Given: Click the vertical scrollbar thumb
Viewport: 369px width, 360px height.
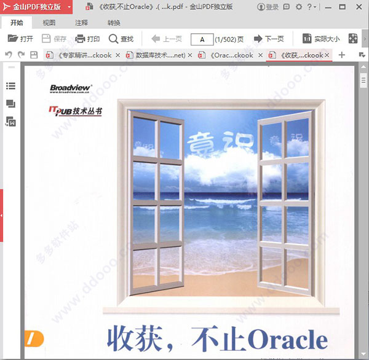Looking at the screenshot, I should [363, 80].
